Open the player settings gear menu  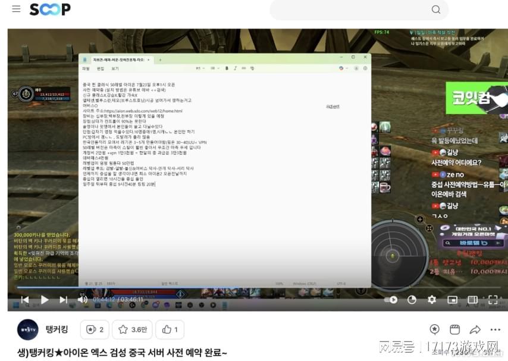tap(432, 300)
